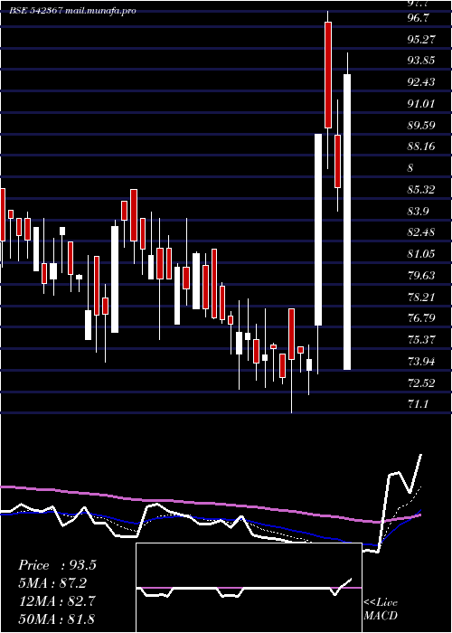Click the 78.21 price axis label
Viewport: 452px width, 633px height.
pos(421,298)
